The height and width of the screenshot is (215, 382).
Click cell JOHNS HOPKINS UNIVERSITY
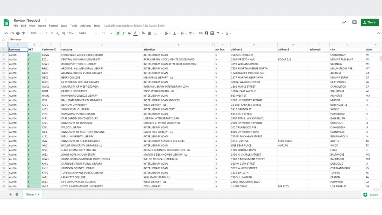[101, 155]
